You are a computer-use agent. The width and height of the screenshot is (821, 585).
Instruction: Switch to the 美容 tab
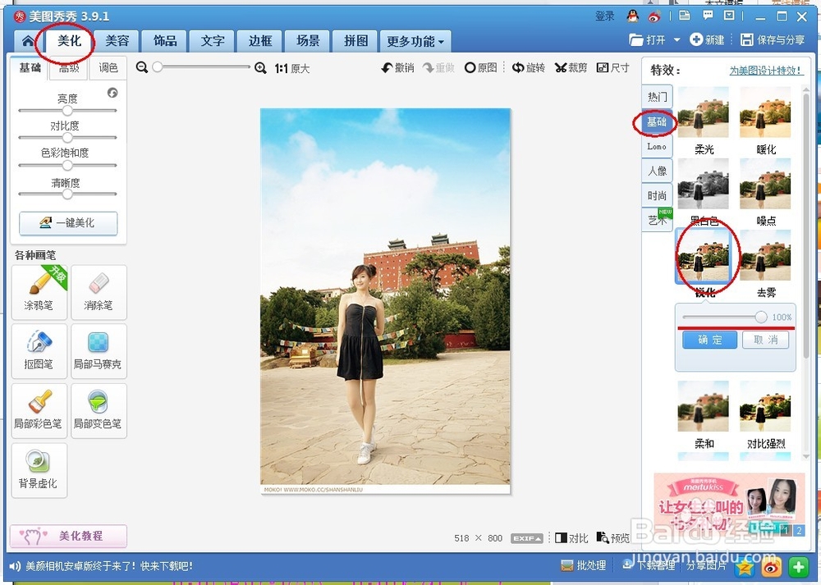tap(117, 41)
